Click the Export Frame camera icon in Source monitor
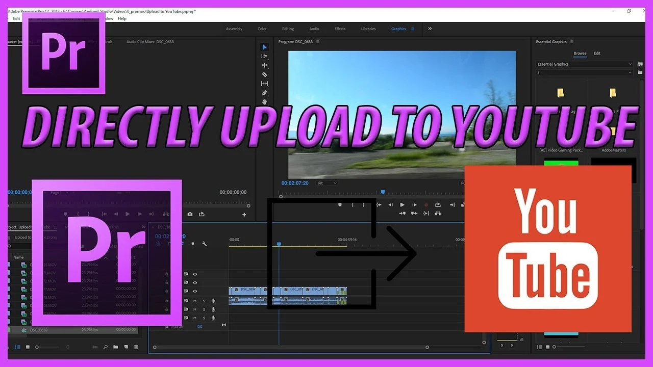Image resolution: width=653 pixels, height=367 pixels. [190, 214]
